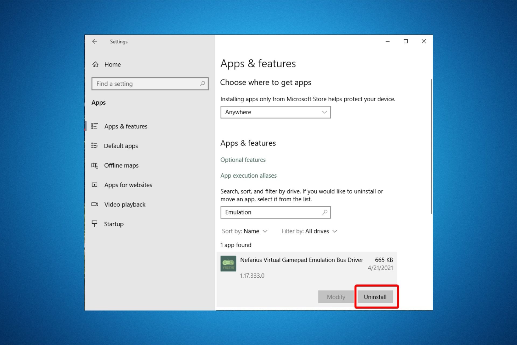Click the 665 KB size value

[x=384, y=260]
